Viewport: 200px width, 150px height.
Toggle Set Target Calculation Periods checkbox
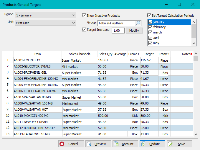click(149, 16)
